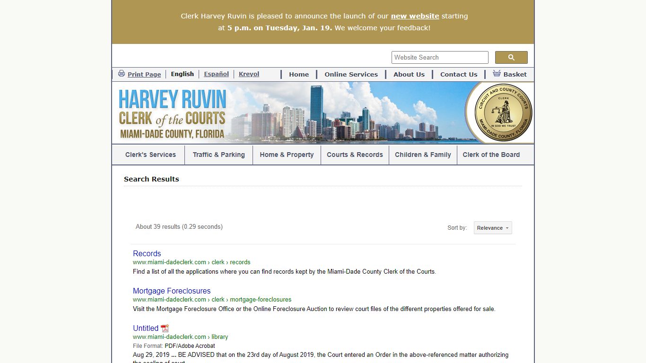Click the Mortgage Foreclosure Office description text
The width and height of the screenshot is (646, 363).
click(314, 309)
